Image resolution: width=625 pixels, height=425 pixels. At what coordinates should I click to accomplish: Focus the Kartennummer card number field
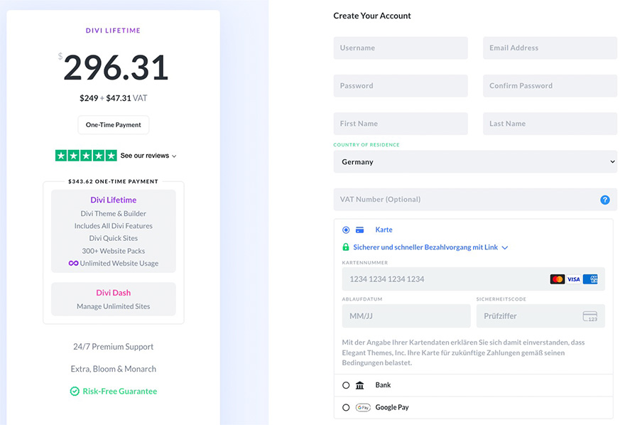[444, 279]
